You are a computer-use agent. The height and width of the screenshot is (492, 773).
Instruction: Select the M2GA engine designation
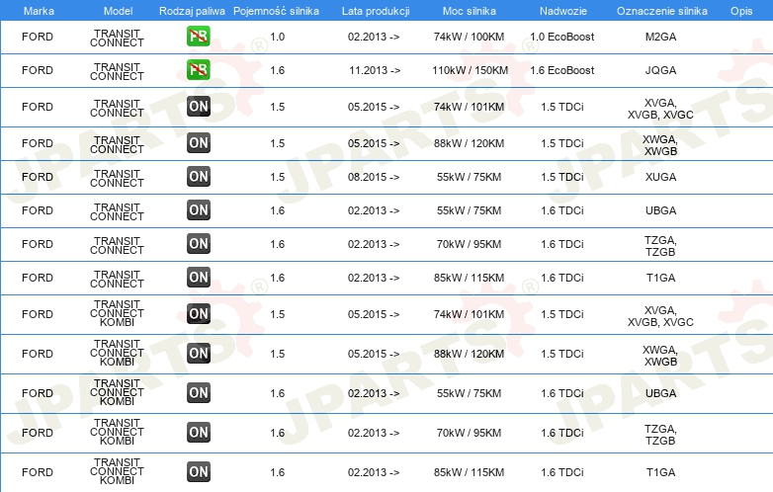(660, 37)
